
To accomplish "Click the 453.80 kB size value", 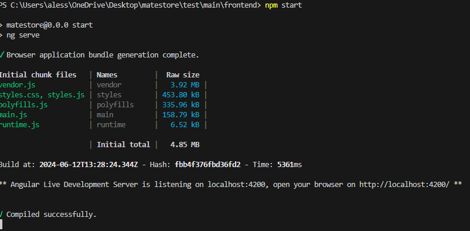I will 180,95.
